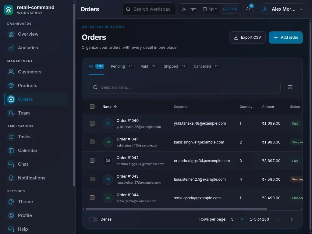Sort by the Status column header
This screenshot has width=312, height=234.
295,107
